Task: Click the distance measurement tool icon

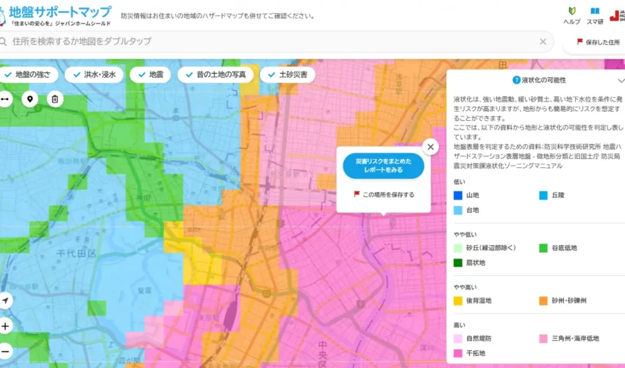Action: click(x=4, y=99)
